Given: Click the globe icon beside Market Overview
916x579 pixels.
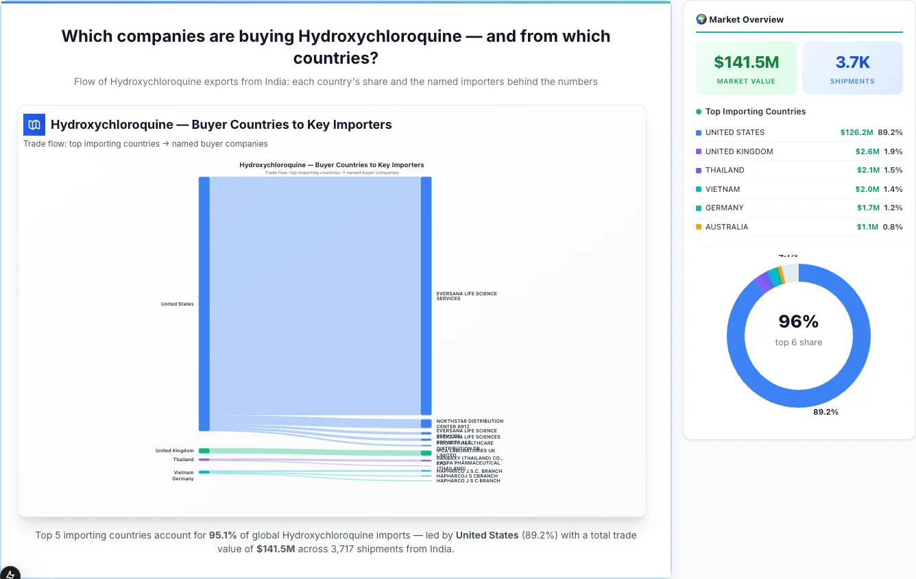Looking at the screenshot, I should (x=701, y=19).
